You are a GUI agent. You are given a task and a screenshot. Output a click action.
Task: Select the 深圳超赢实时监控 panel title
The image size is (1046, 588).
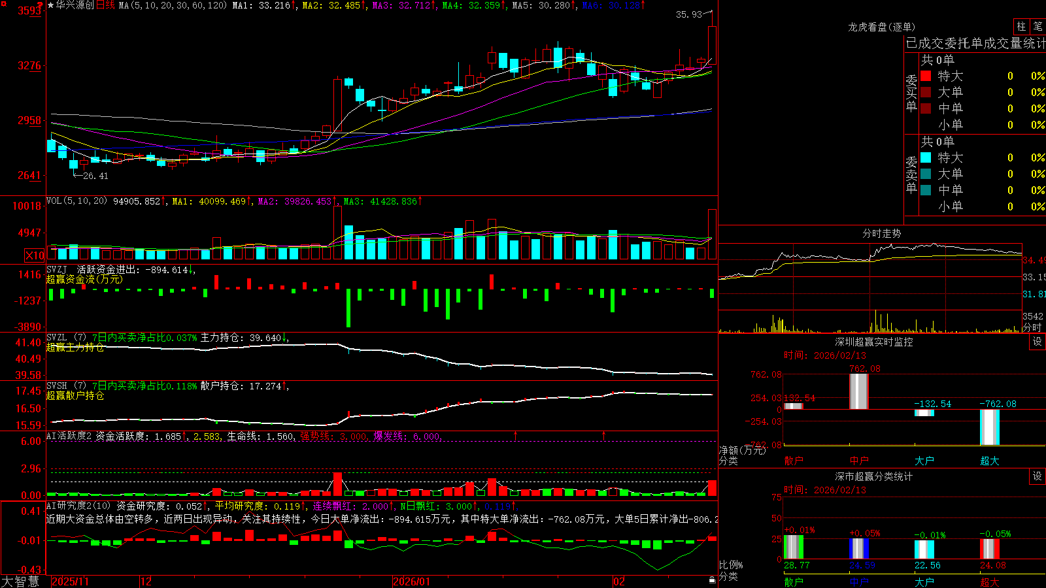pyautogui.click(x=873, y=342)
